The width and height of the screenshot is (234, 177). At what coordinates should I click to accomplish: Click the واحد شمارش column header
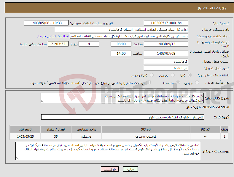coord(86,129)
